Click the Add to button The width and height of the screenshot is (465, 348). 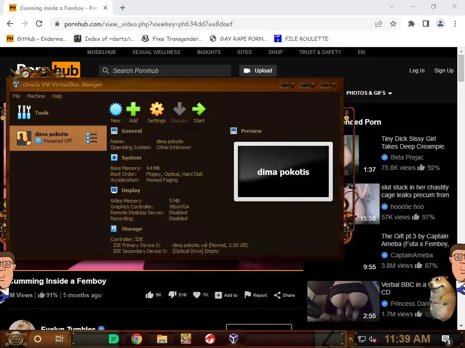[x=226, y=295]
